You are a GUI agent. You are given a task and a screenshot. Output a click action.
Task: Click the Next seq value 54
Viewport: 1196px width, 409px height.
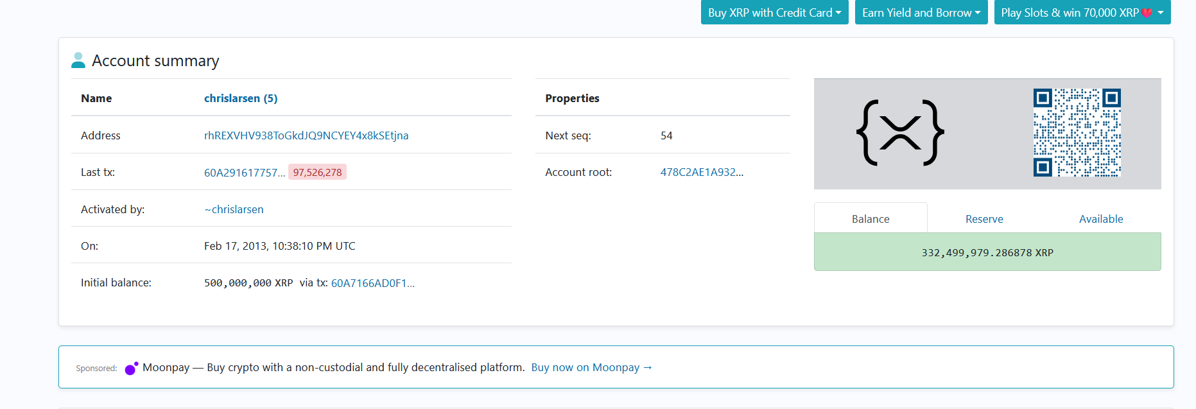(666, 135)
